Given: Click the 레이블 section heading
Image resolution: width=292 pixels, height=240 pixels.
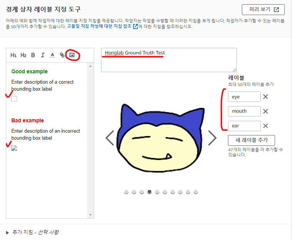Looking at the screenshot, I should (x=236, y=78).
